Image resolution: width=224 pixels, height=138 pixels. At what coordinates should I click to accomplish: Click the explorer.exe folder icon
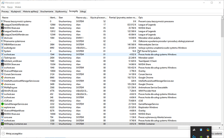pyautogui.click(x=3, y=107)
